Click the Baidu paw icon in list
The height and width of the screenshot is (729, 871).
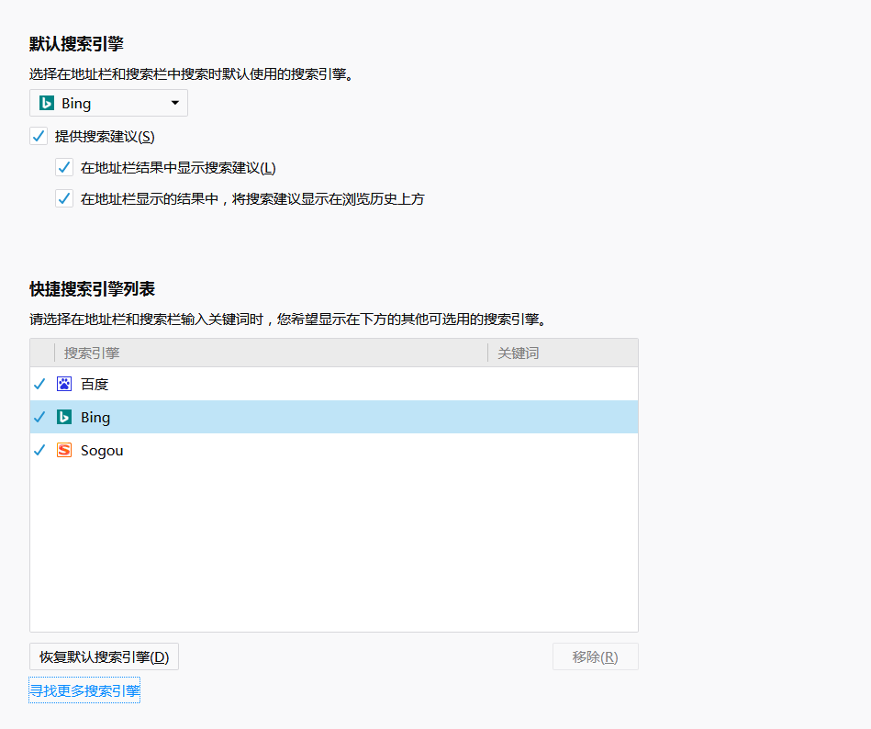pyautogui.click(x=64, y=384)
